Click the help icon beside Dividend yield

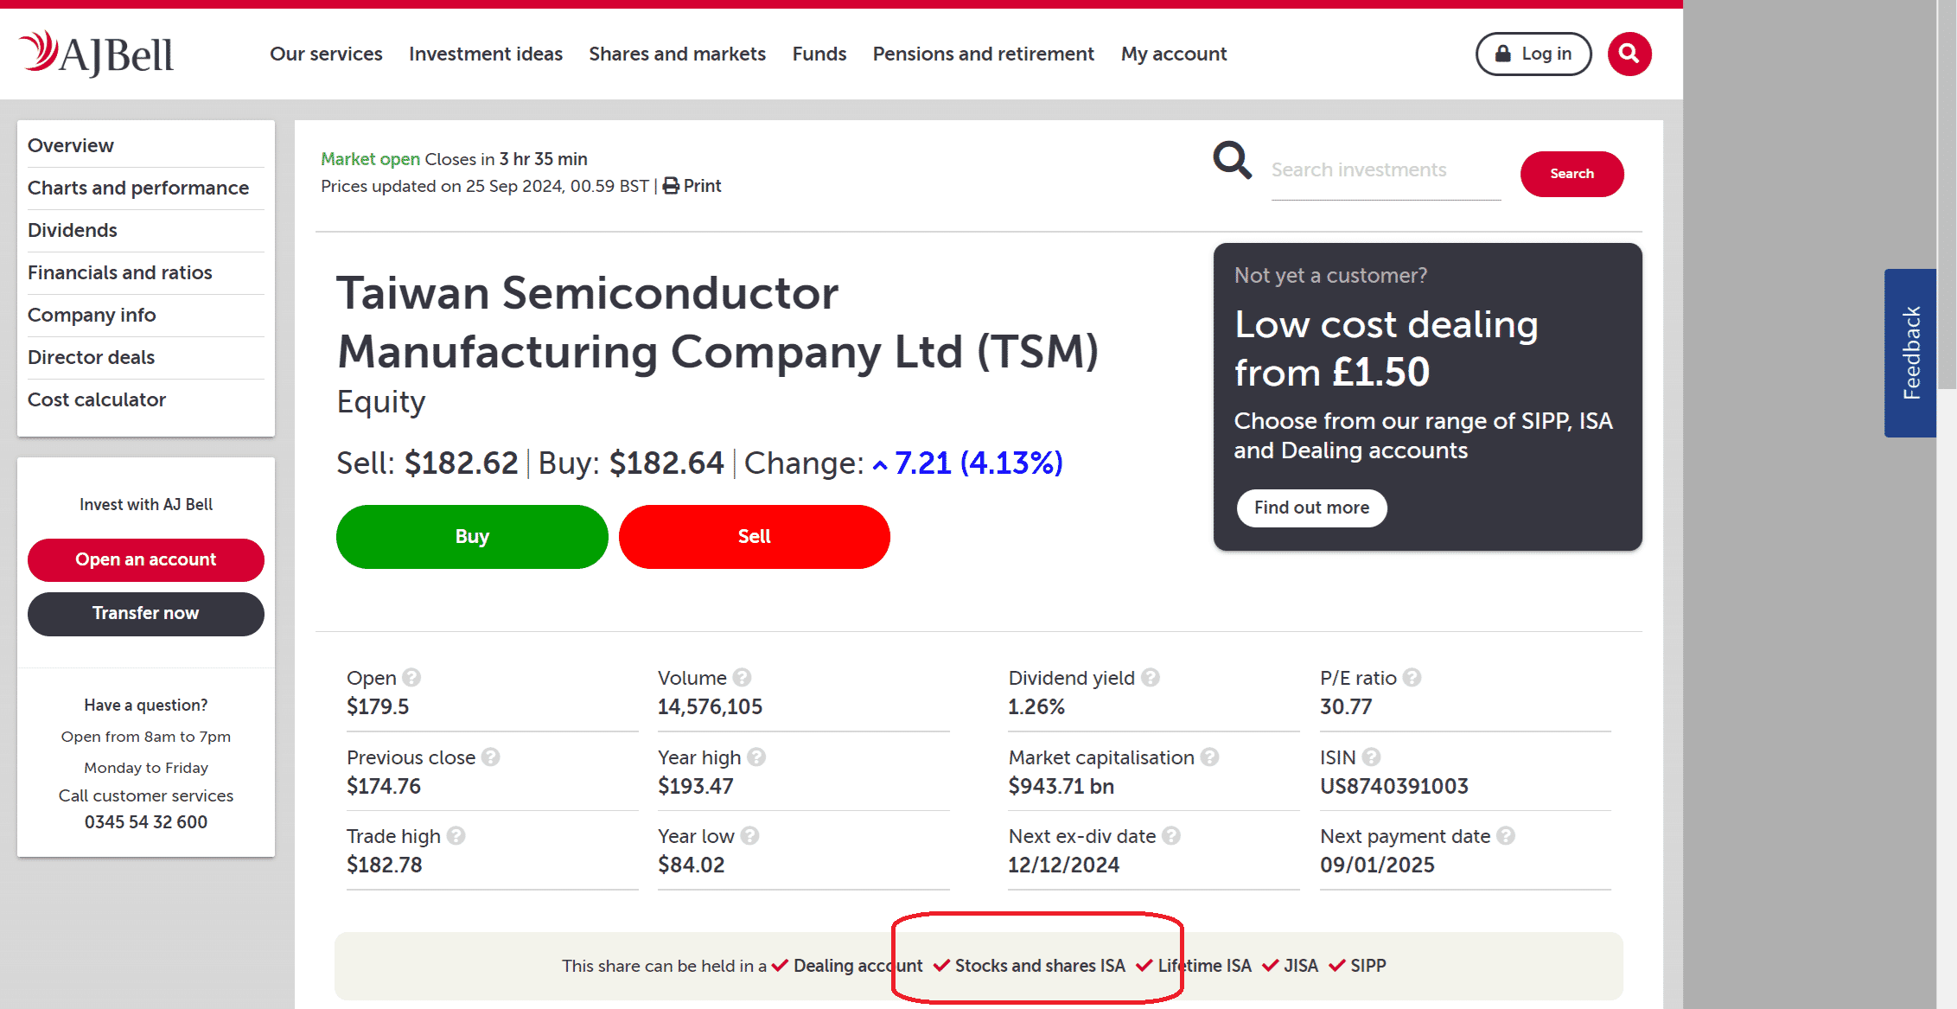(x=1151, y=678)
